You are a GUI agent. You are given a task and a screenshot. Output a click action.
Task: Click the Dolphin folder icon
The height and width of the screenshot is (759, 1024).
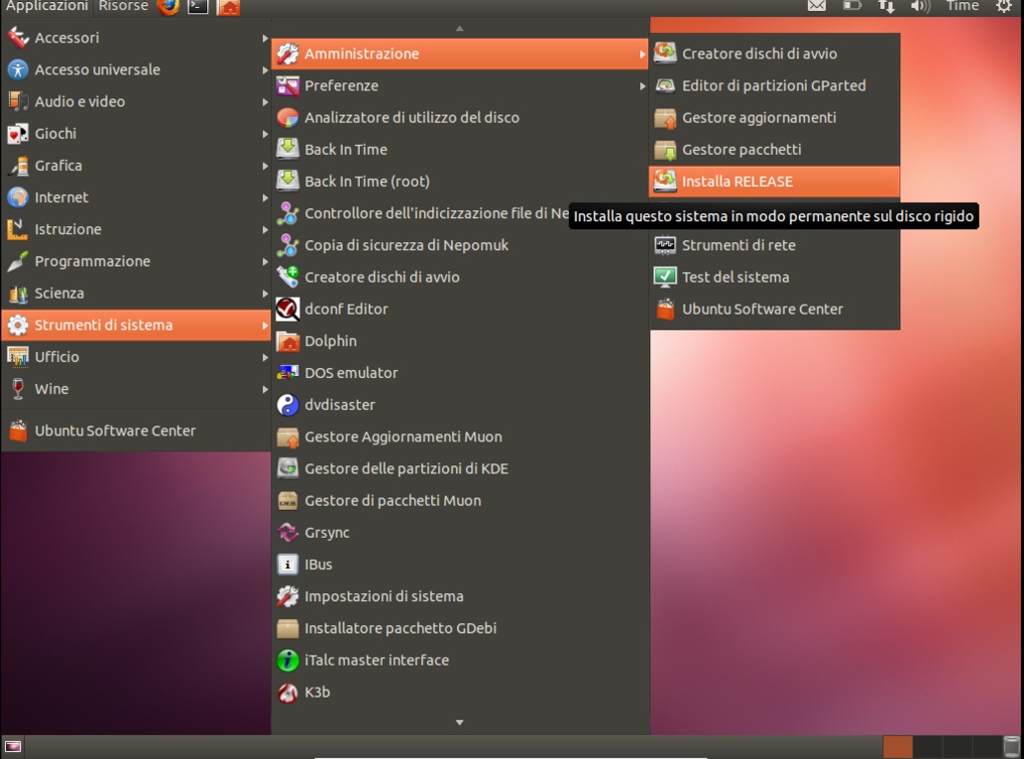287,341
